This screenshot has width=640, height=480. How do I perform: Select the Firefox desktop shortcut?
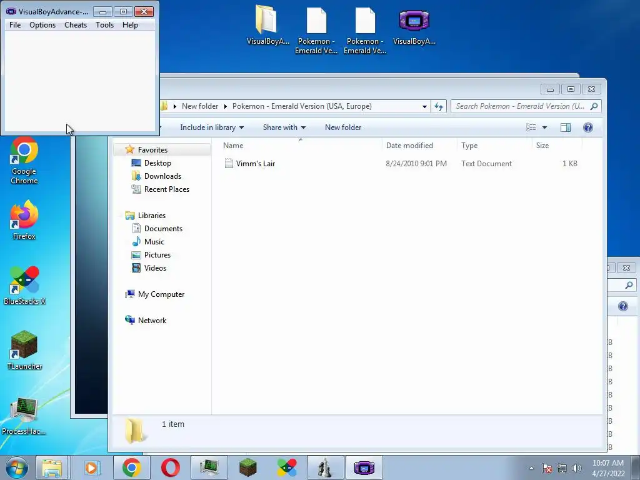[x=24, y=221]
